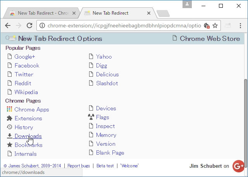This screenshot has width=248, height=177.
Task: Click the Extensions puzzle piece icon
Action: point(9,118)
